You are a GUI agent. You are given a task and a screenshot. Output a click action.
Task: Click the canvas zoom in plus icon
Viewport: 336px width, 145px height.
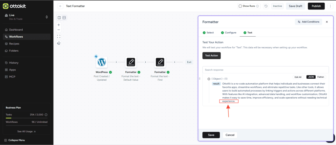[x=59, y=25]
